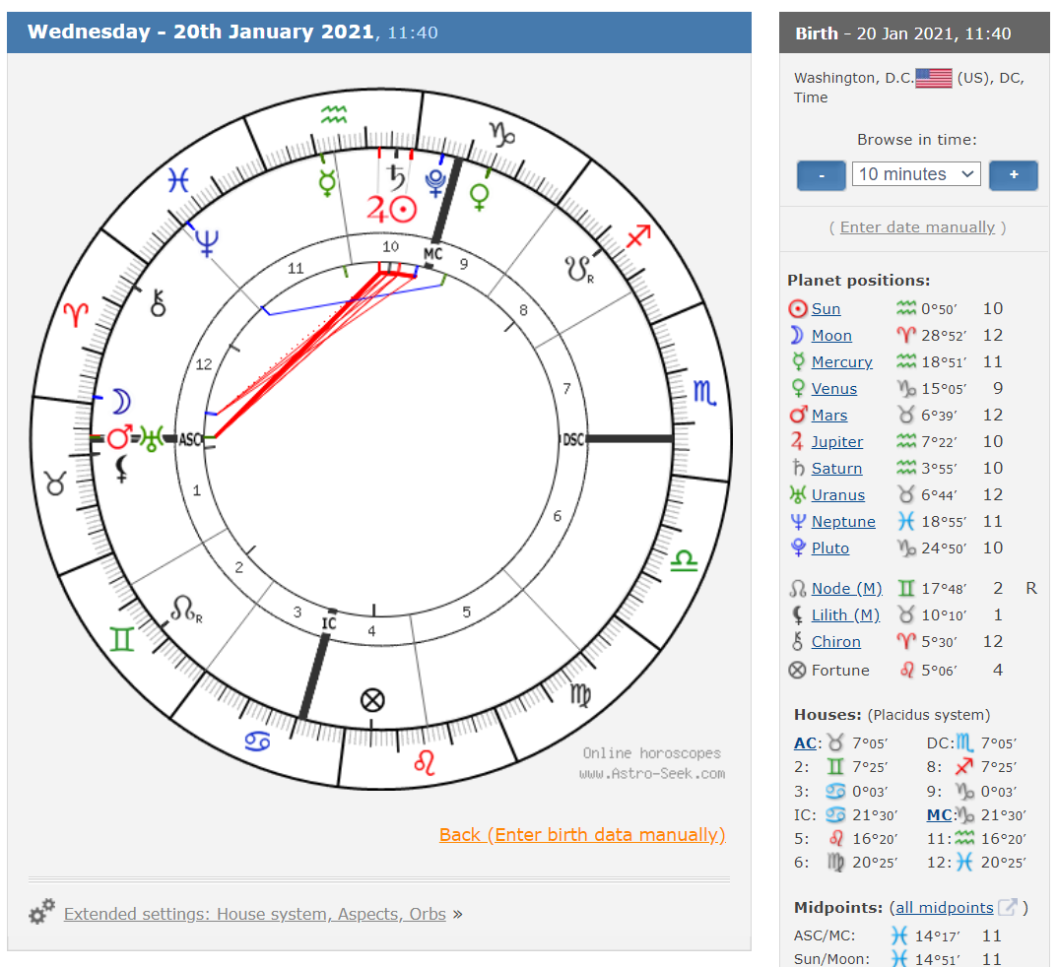Step back in time with the minus button
Image resolution: width=1058 pixels, height=967 pixels.
point(822,175)
